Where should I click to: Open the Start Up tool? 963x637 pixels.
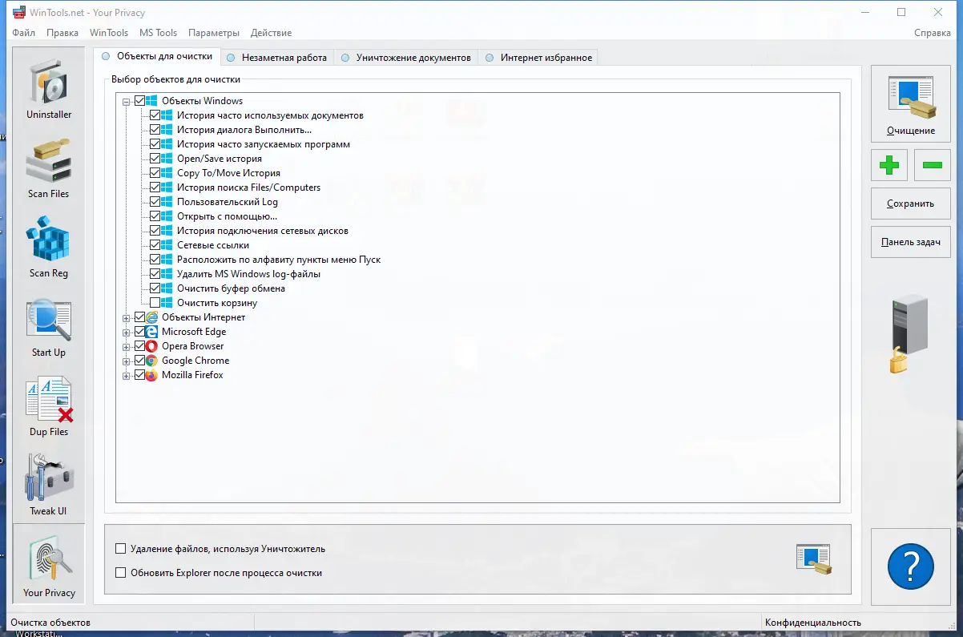[x=49, y=325]
